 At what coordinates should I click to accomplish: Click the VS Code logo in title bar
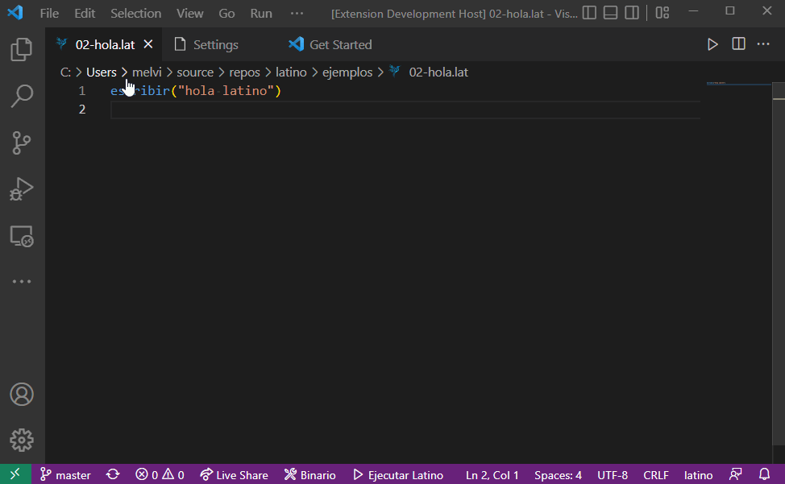pyautogui.click(x=15, y=13)
